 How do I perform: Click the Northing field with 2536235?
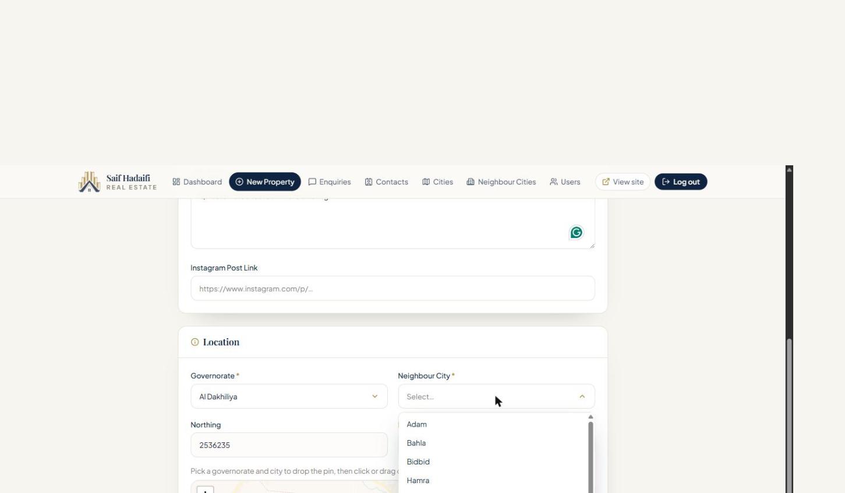[x=289, y=445]
